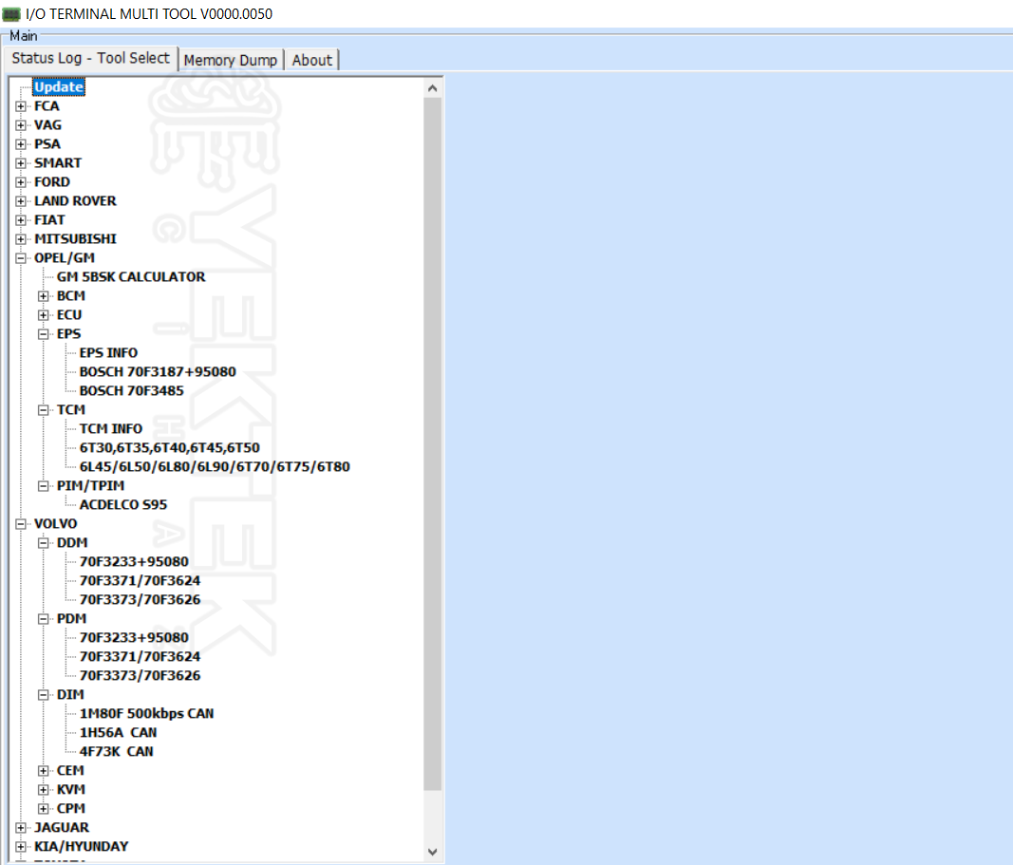Select 1H56A CAN item
Image resolution: width=1013 pixels, height=865 pixels.
point(119,733)
